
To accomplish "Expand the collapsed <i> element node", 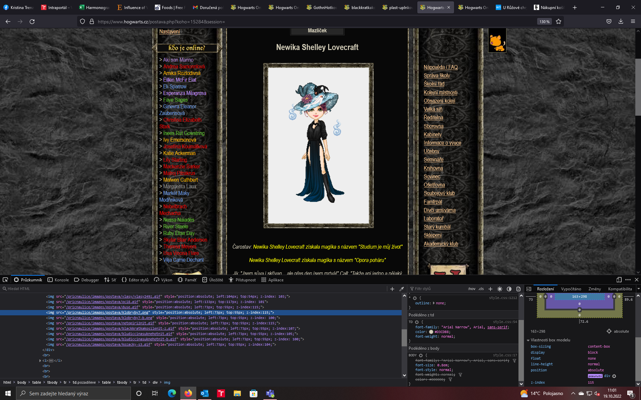I will 40,361.
